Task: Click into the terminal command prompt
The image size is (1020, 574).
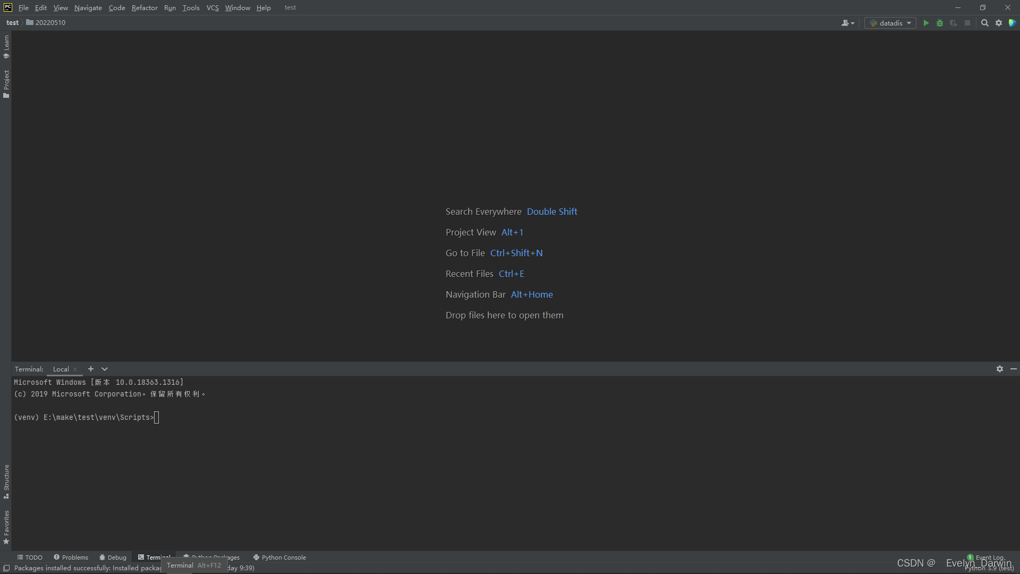Action: click(x=156, y=418)
